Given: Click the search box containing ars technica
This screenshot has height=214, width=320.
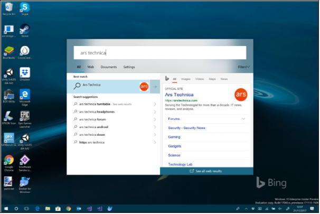Looking at the screenshot, I should click(x=160, y=53).
